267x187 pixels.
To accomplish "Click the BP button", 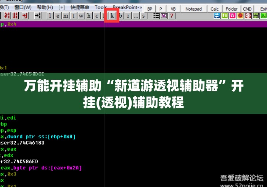I will (150, 9).
